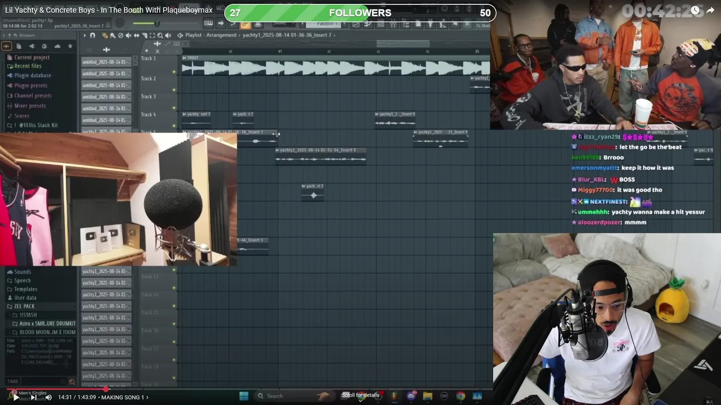The image size is (721, 405).
Task: Select Mixer presets in the browser
Action: tap(30, 106)
